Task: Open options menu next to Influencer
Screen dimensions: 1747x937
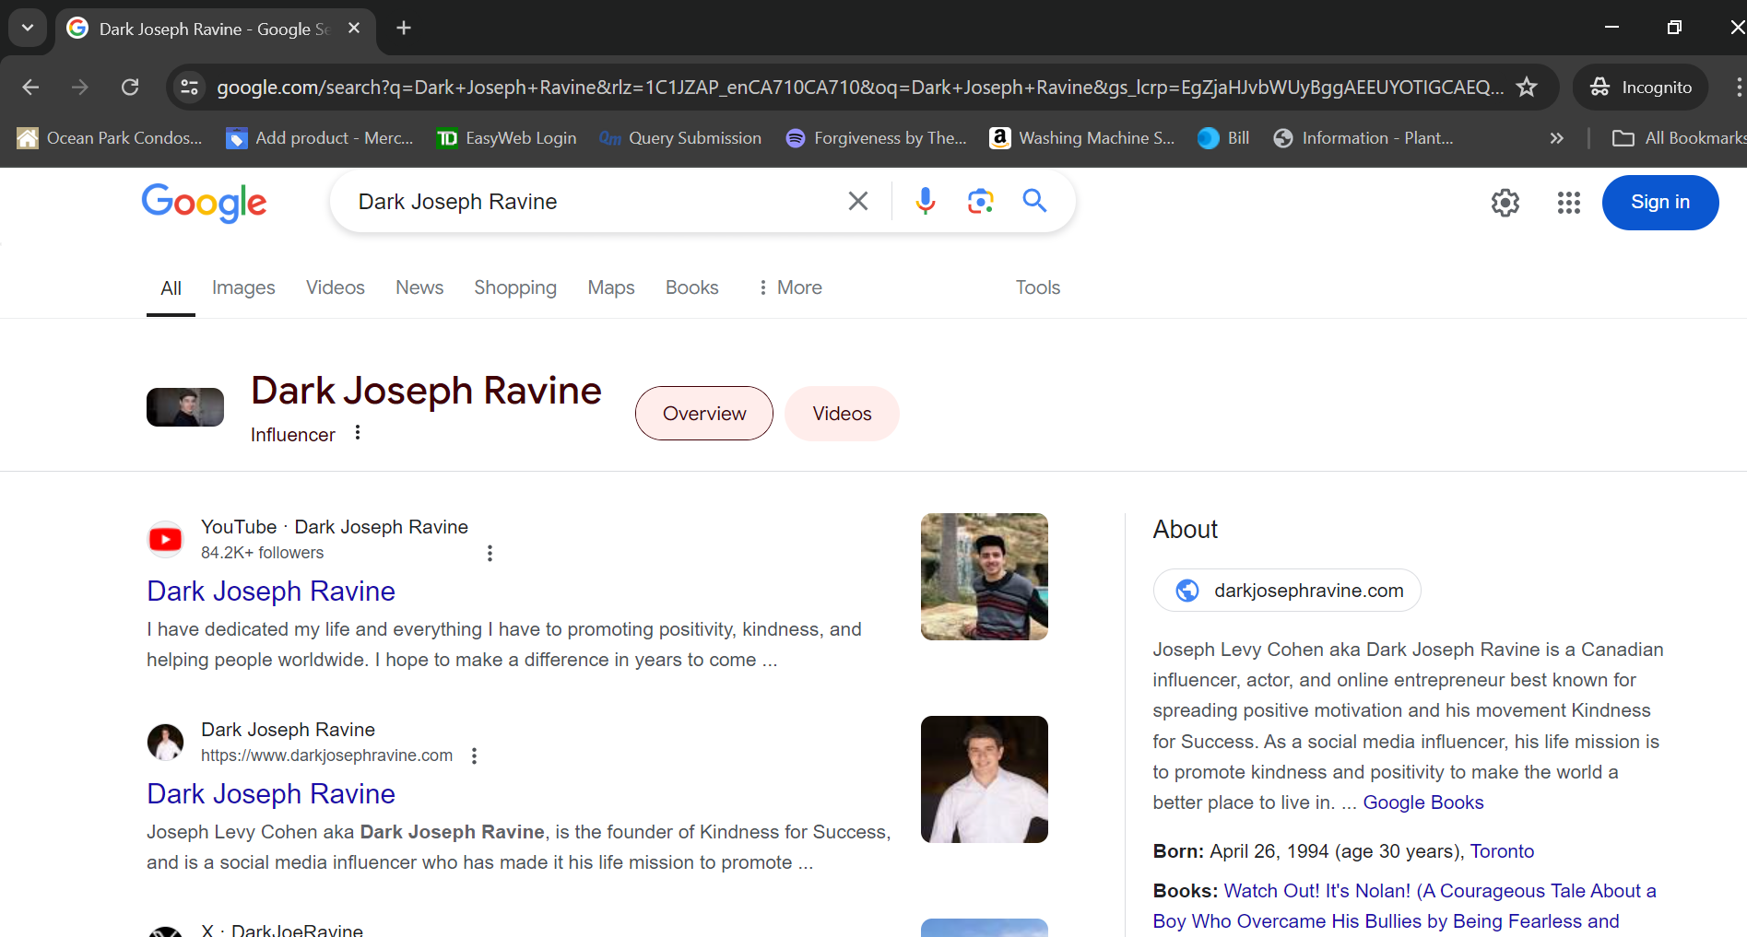Action: [x=358, y=432]
